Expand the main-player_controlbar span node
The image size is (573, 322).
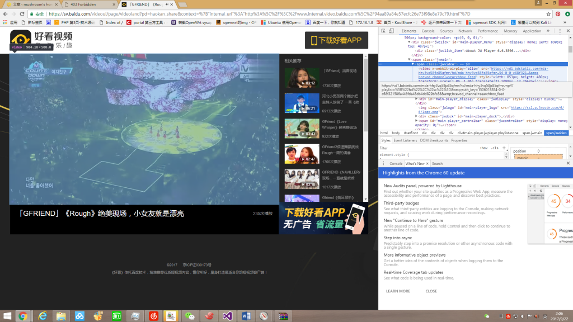(416, 121)
